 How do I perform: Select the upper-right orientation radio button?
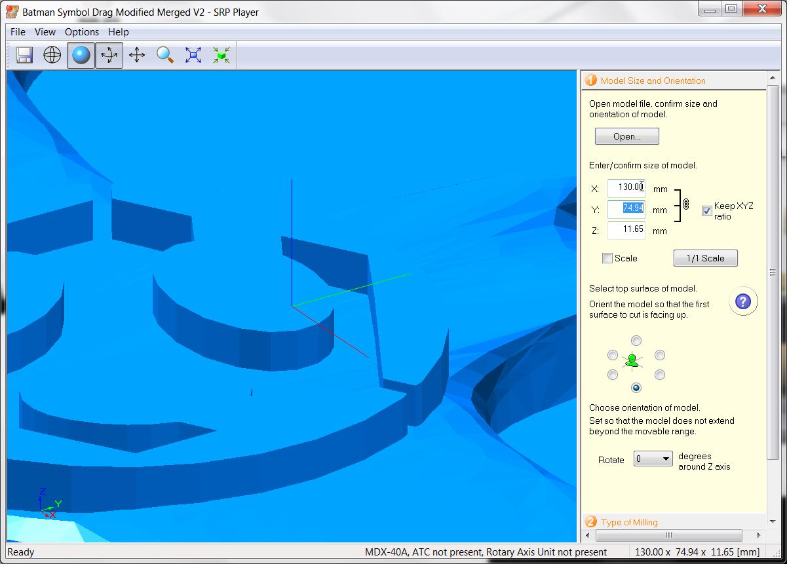[660, 355]
